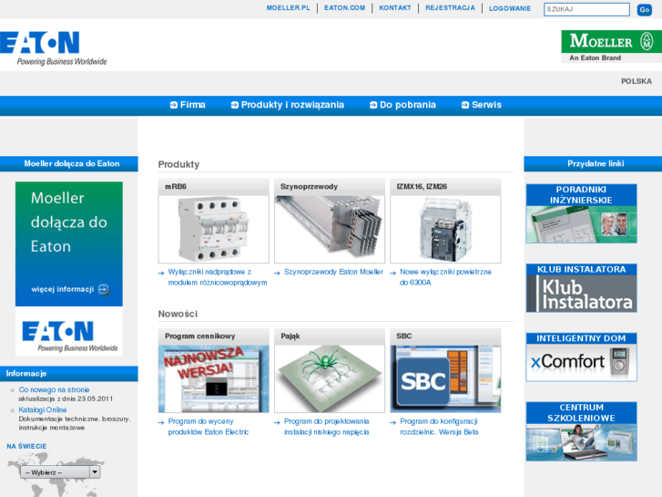The width and height of the screenshot is (662, 497).
Task: Open the Program do projektowania instalacji link
Action: tap(326, 427)
